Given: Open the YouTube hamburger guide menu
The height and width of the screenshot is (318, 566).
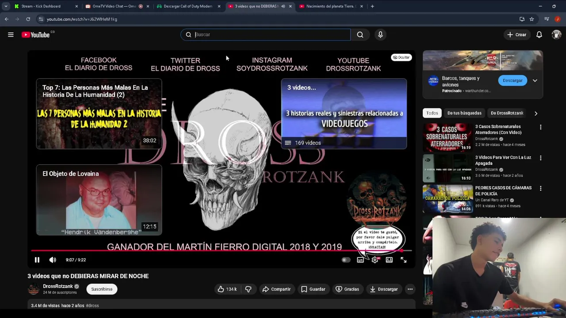Looking at the screenshot, I should pyautogui.click(x=11, y=34).
